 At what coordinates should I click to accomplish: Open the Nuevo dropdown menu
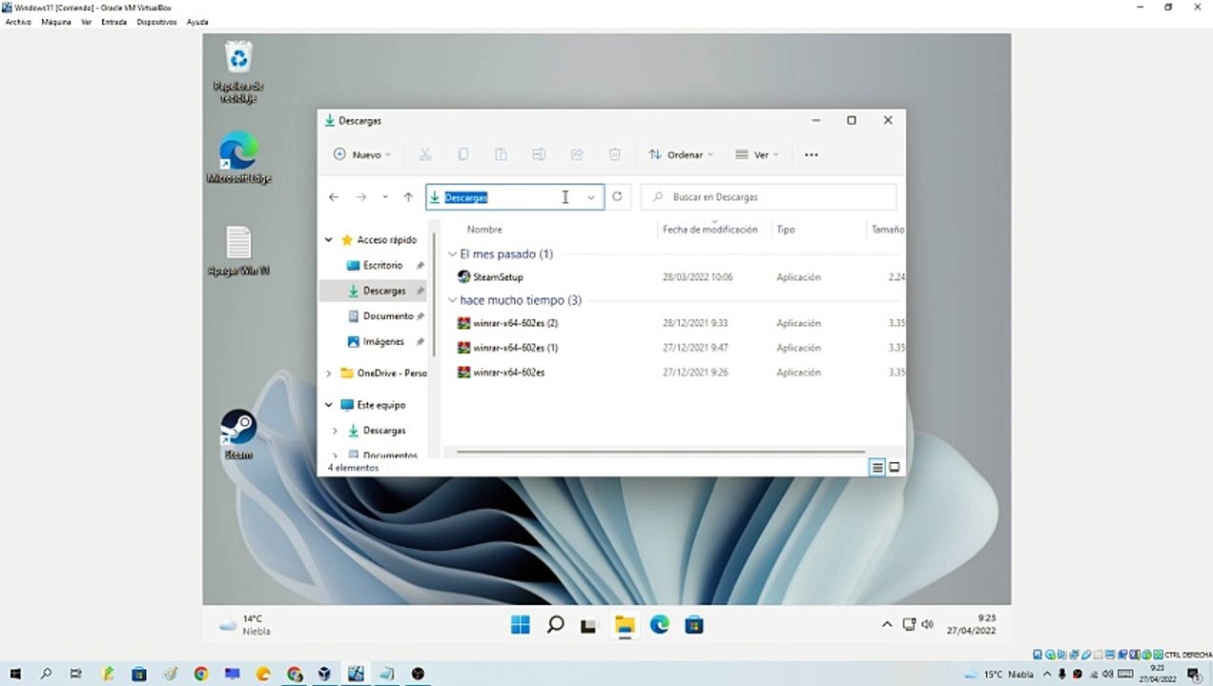(x=362, y=154)
